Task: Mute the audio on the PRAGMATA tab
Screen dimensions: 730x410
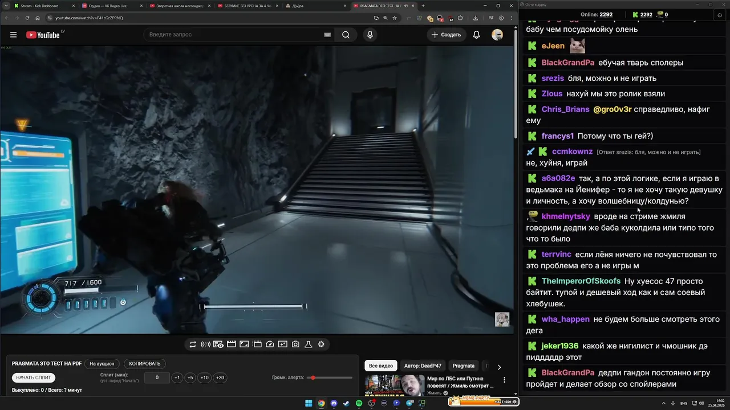Action: 406,6
